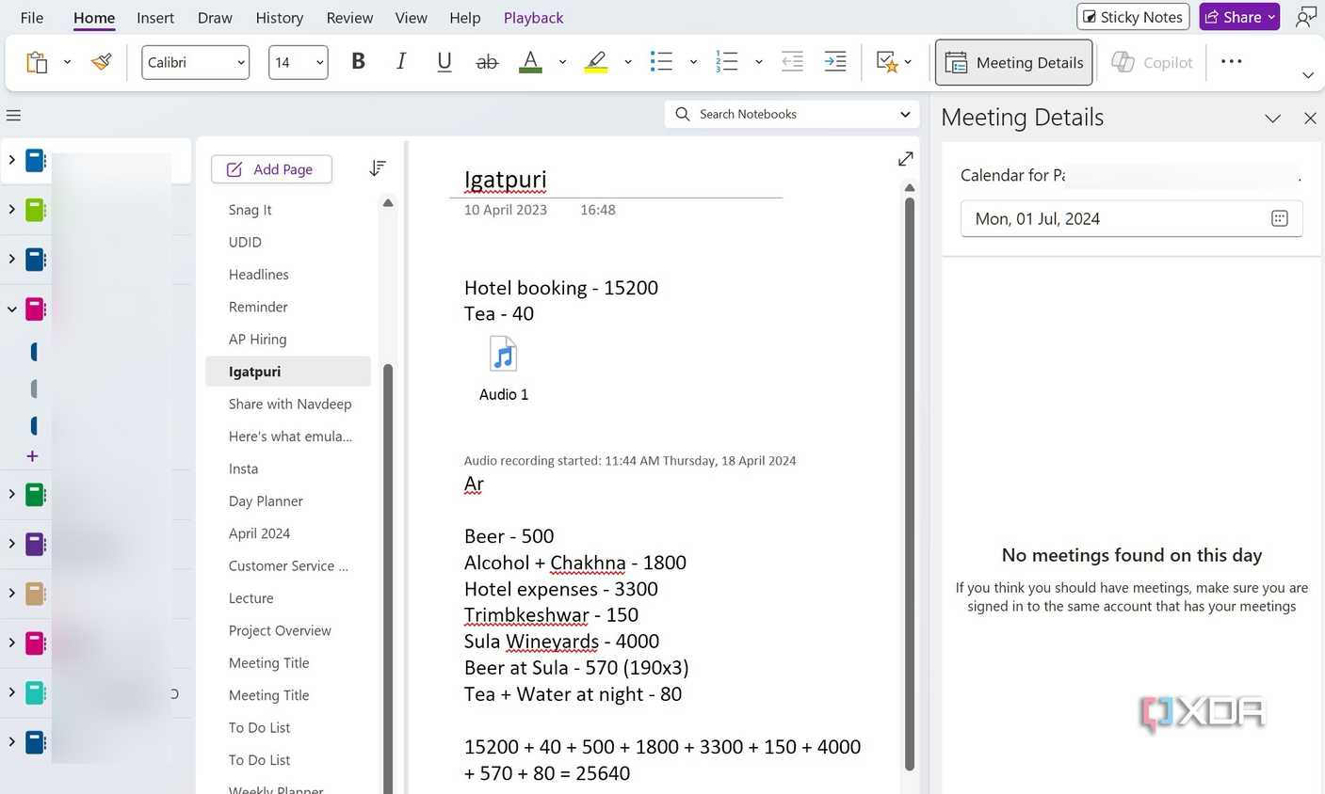Open the Help tab
Viewport: 1325px width, 794px height.
[x=464, y=18]
